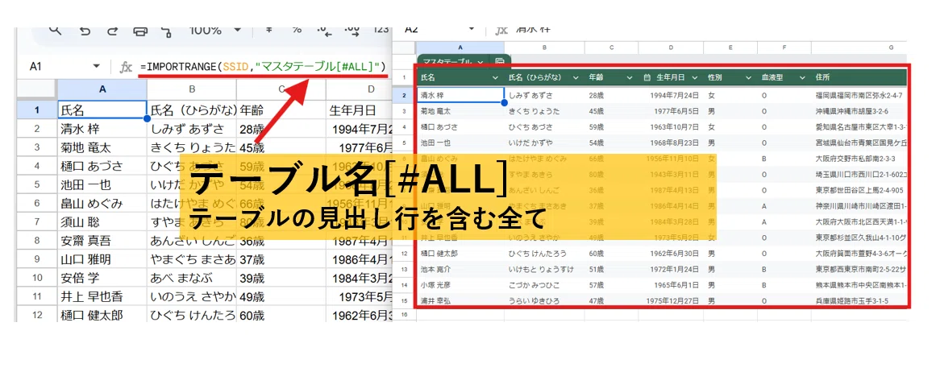The height and width of the screenshot is (368, 936).
Task: Click 井上 早也香 in IMPORTRANGE sheet
Action: [x=91, y=297]
